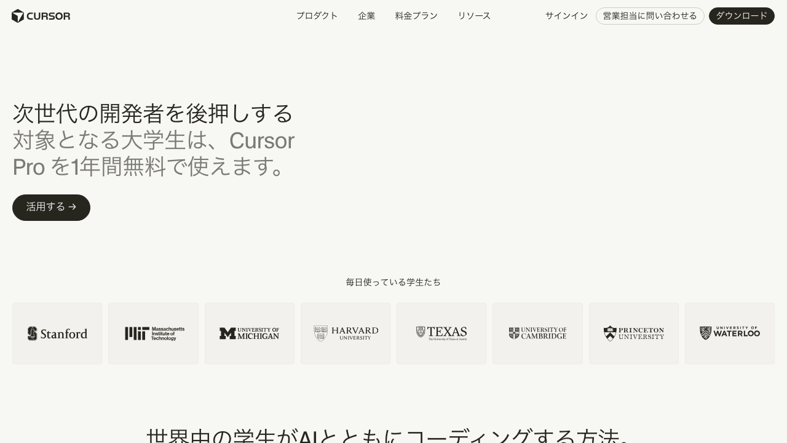Open the リソース navigation dropdown

[474, 16]
